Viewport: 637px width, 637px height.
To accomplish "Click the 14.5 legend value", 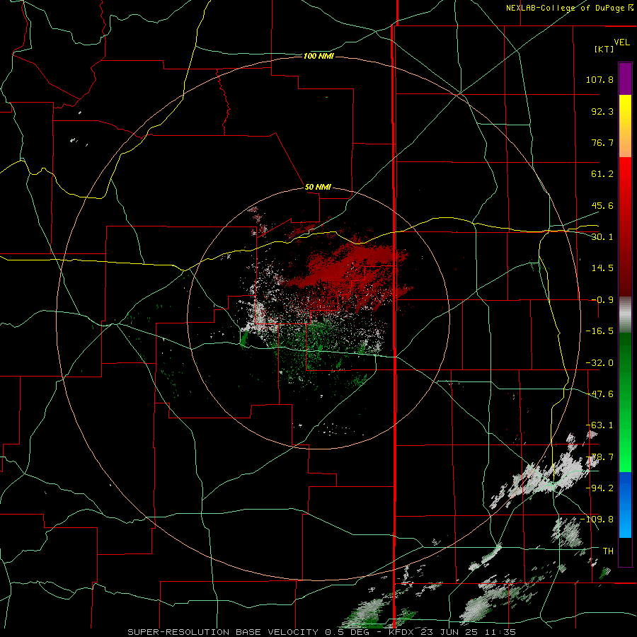I will [x=602, y=268].
